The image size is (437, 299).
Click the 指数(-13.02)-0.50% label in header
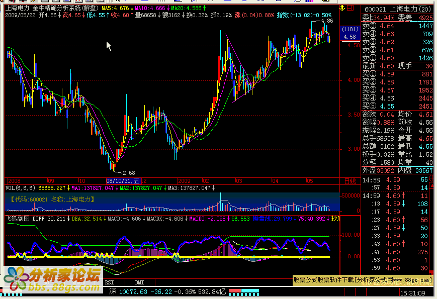pyautogui.click(x=304, y=15)
